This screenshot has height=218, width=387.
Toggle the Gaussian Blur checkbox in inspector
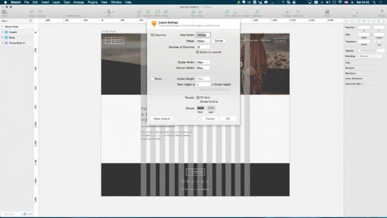[384, 84]
